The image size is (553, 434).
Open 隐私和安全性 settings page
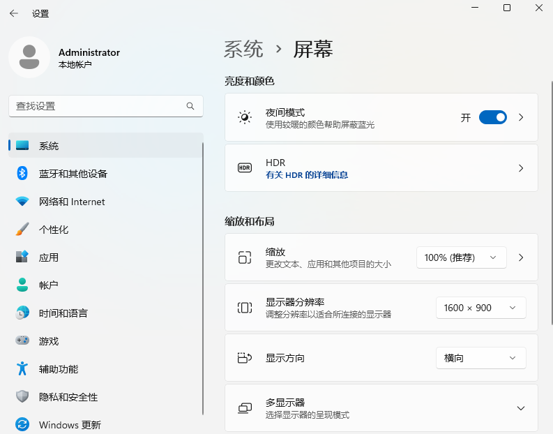click(68, 397)
